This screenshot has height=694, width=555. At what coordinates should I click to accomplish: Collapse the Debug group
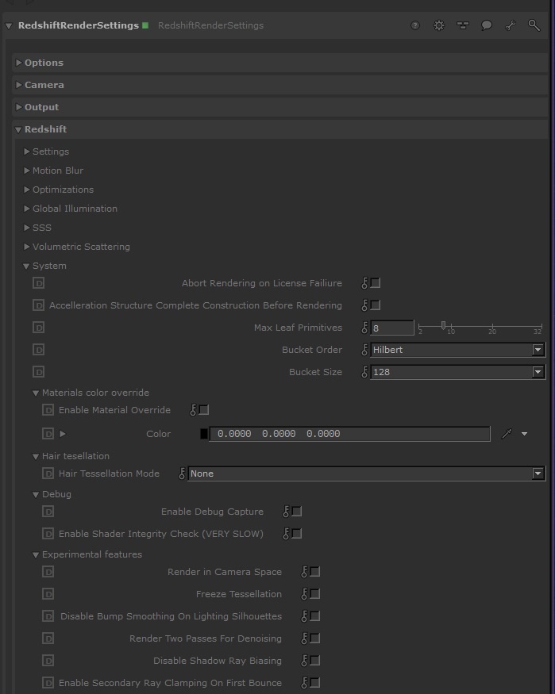click(x=36, y=494)
